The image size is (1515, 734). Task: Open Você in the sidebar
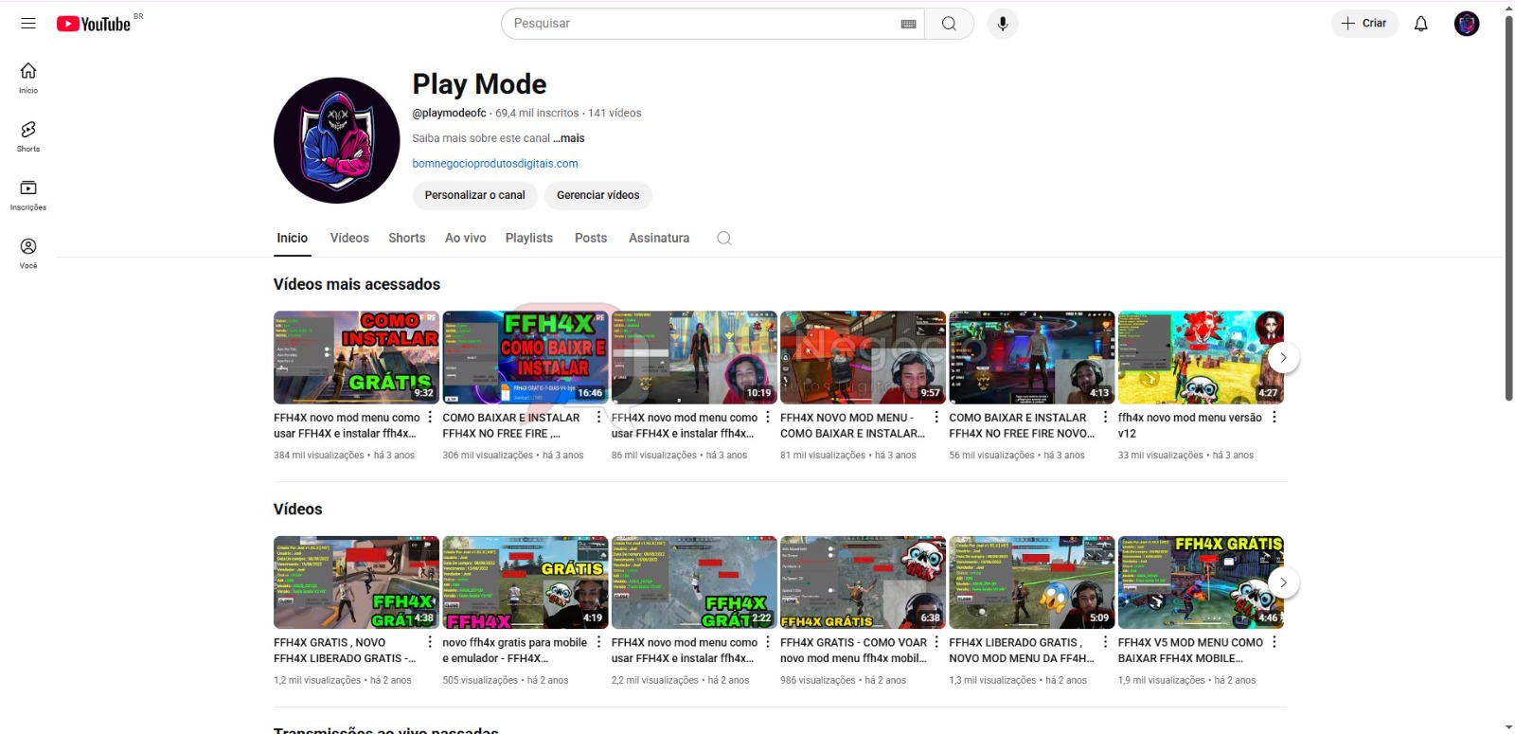pyautogui.click(x=28, y=254)
